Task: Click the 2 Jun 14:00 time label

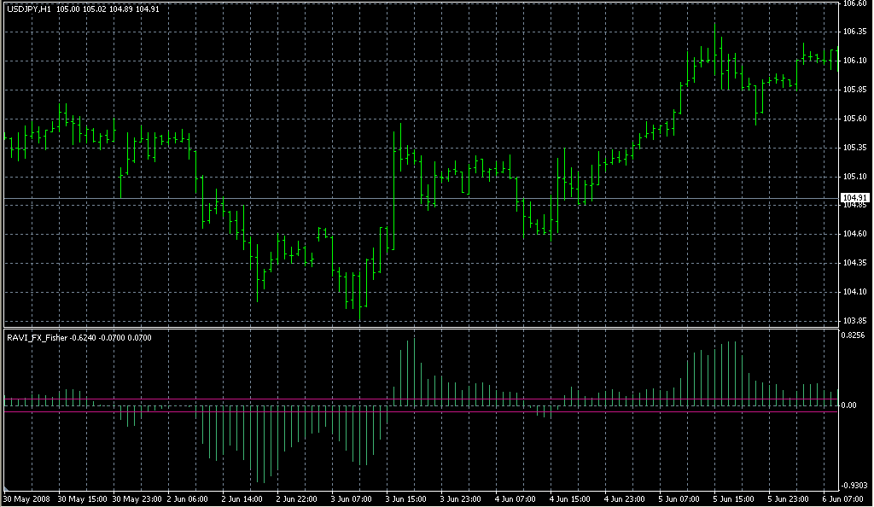Action: 242,498
